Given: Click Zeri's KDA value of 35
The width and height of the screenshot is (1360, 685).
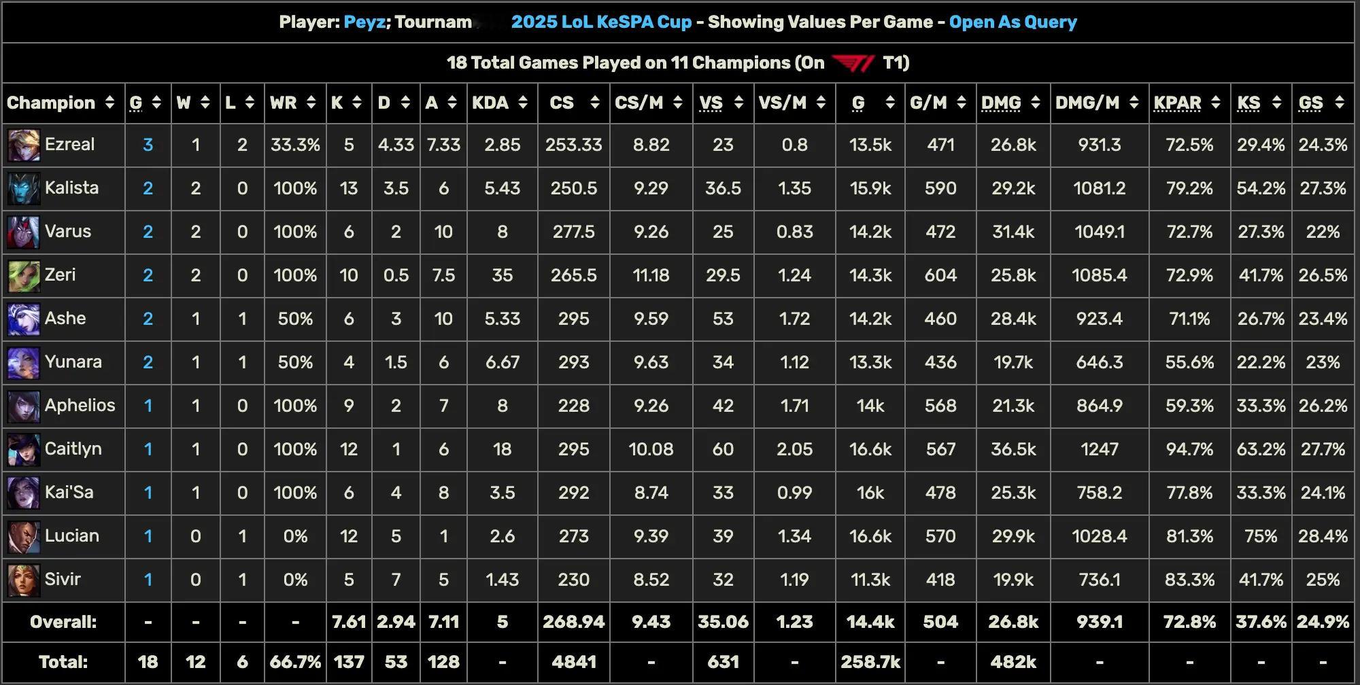Looking at the screenshot, I should [502, 275].
